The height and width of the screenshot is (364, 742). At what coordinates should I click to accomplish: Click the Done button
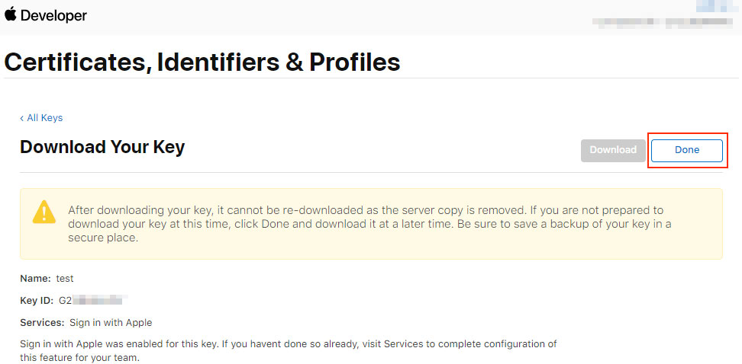tap(686, 150)
